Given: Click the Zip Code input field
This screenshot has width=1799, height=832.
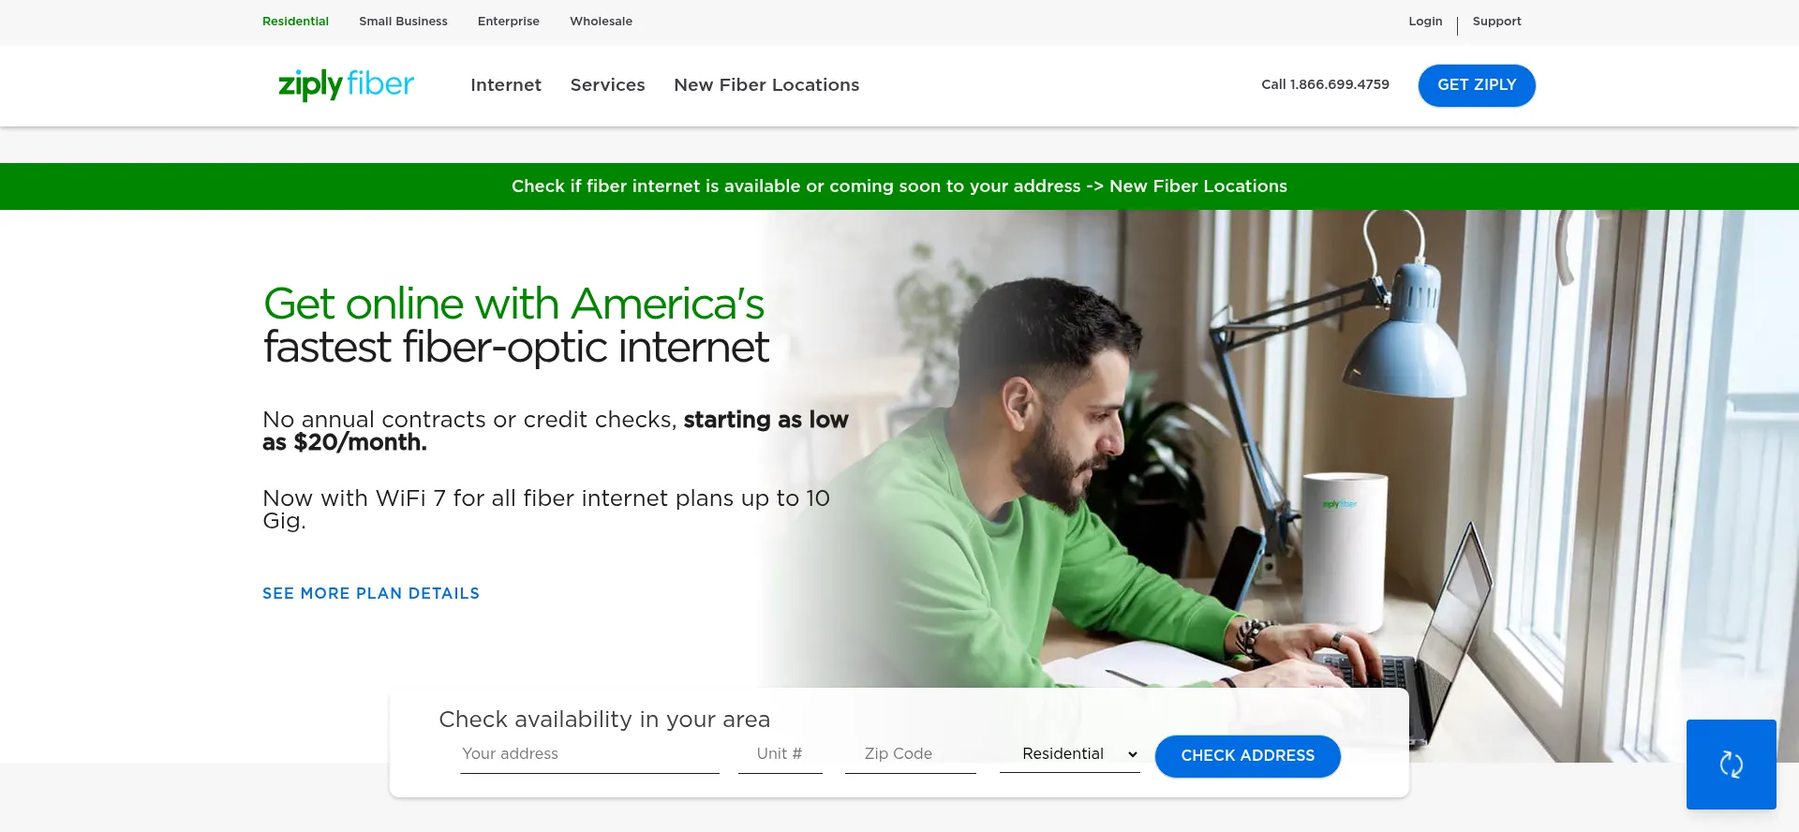Looking at the screenshot, I should 910,754.
